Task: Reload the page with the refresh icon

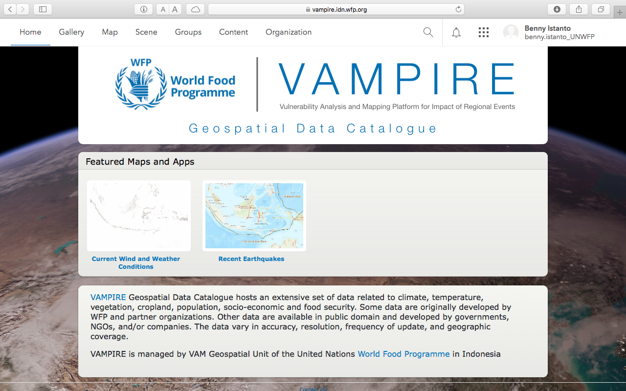Action: (458, 9)
